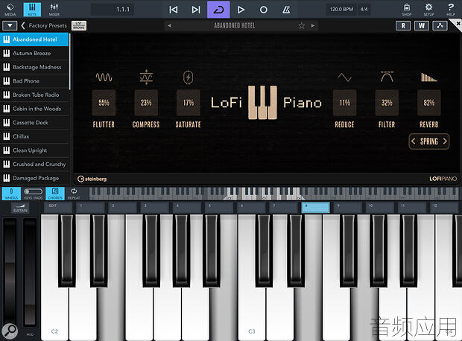462x341 pixels.
Task: Click the 1.1.1 position display
Action: click(113, 10)
